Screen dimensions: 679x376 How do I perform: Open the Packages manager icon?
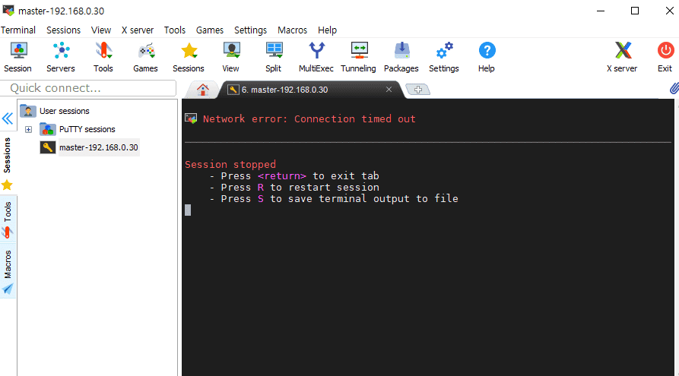tap(401, 57)
